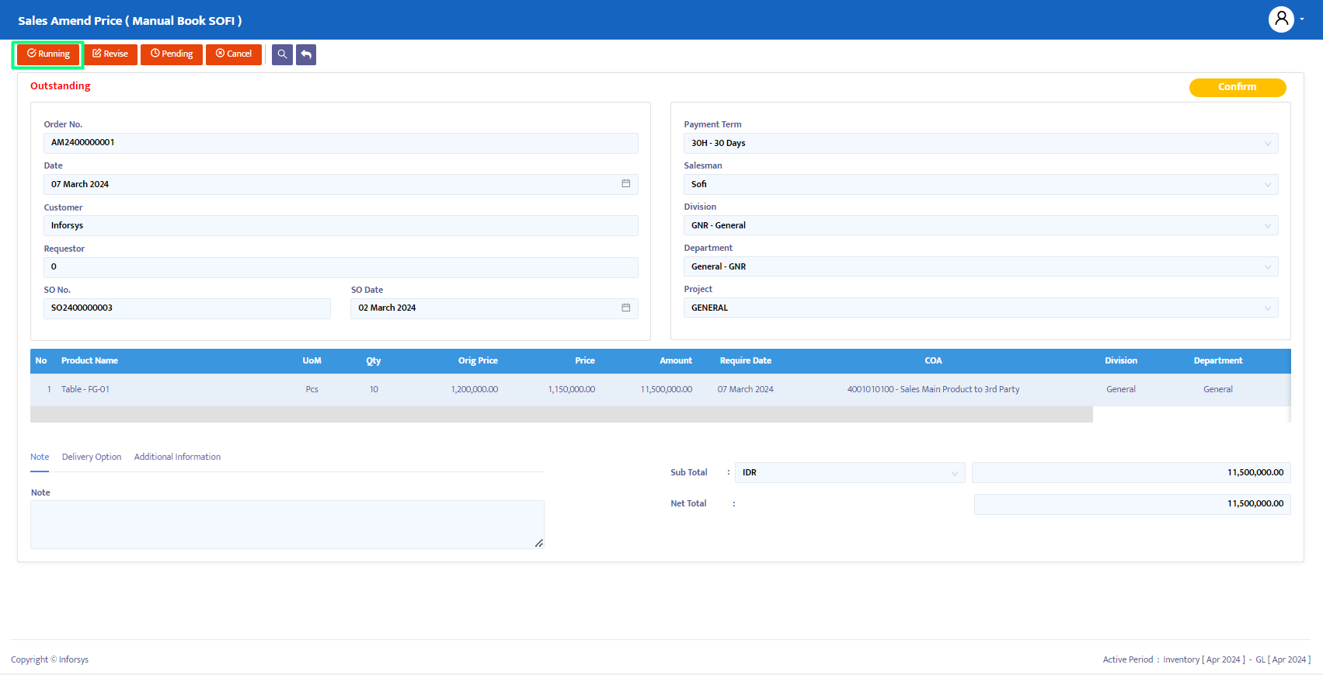Switch to the Note tab
Viewport: 1323px width, 675px height.
40,457
